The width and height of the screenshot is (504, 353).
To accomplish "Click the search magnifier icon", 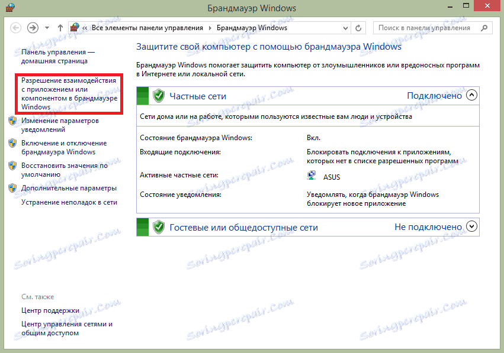I will [x=484, y=28].
